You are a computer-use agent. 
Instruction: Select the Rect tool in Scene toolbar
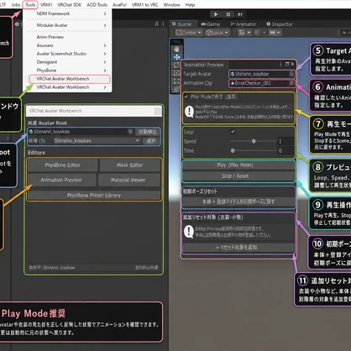(176, 81)
